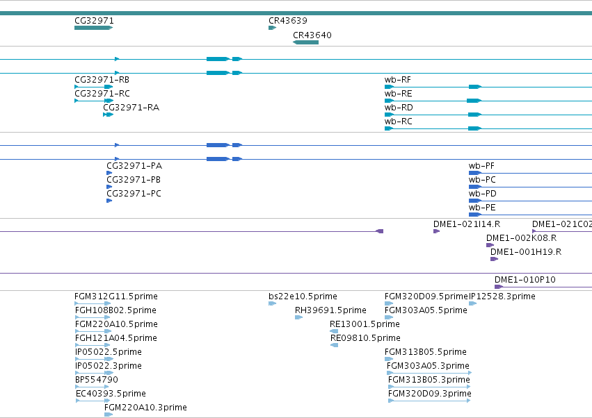Select clone DME1-021I14.R
The width and height of the screenshot is (592, 418).
[x=467, y=224]
